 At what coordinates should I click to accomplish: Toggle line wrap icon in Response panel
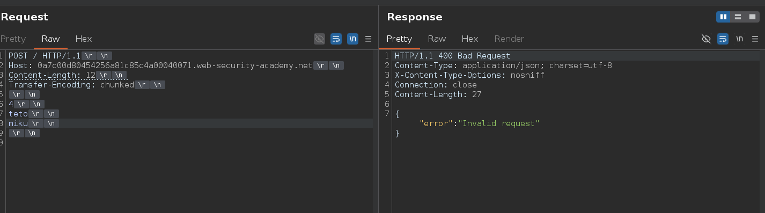(x=723, y=39)
